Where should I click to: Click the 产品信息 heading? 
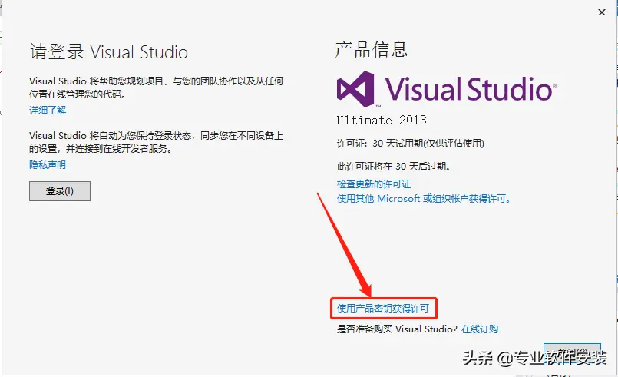[x=371, y=49]
